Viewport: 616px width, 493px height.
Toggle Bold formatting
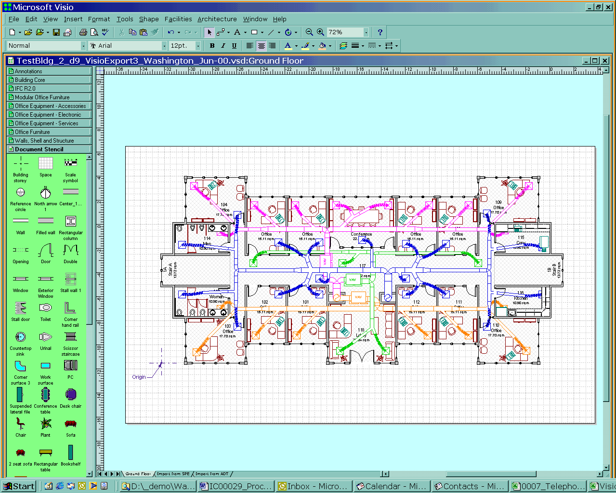point(212,46)
